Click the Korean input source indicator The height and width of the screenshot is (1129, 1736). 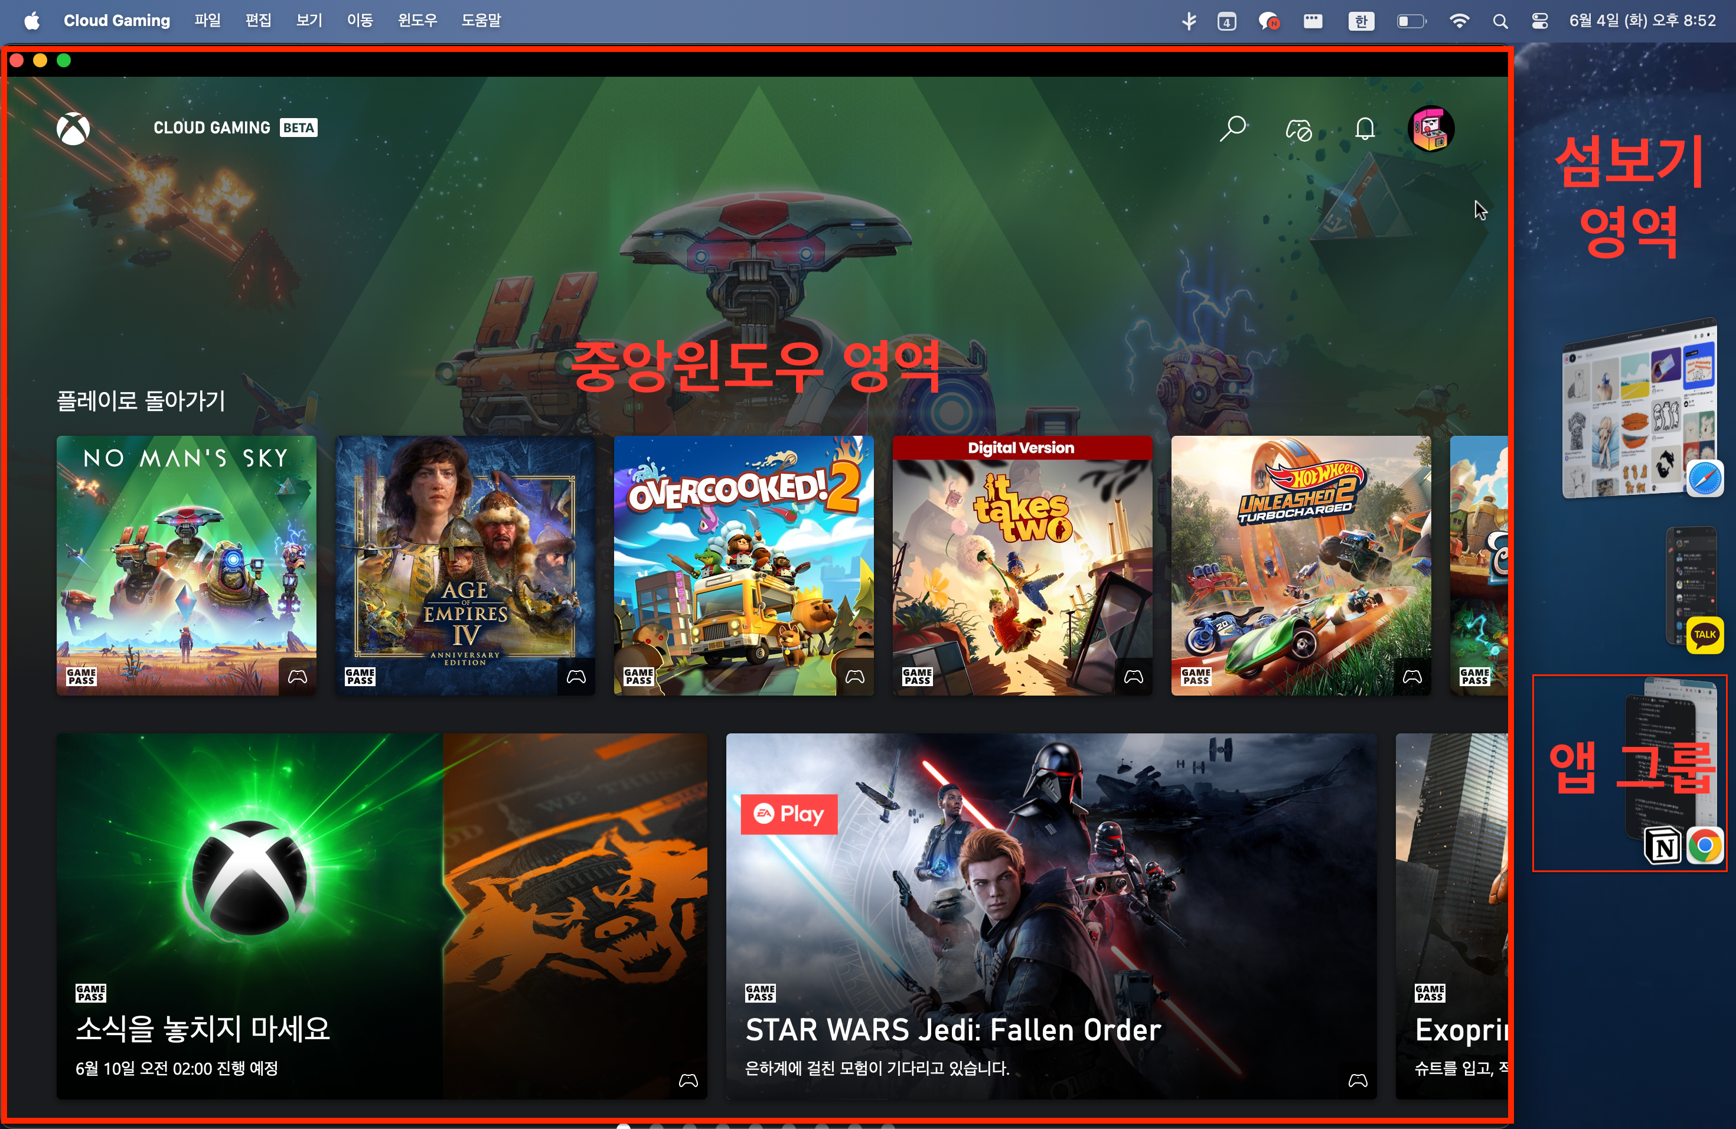click(x=1361, y=21)
